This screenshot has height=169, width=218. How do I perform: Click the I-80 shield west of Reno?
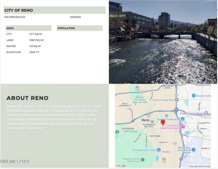[x=133, y=121]
